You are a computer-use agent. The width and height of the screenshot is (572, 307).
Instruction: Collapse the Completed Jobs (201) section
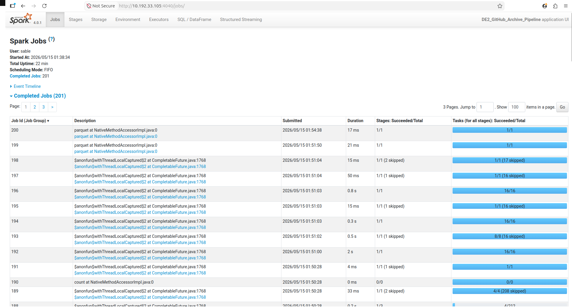pos(38,96)
